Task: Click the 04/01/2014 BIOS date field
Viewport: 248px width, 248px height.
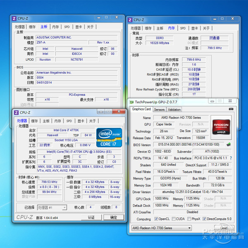Action: tap(76, 83)
